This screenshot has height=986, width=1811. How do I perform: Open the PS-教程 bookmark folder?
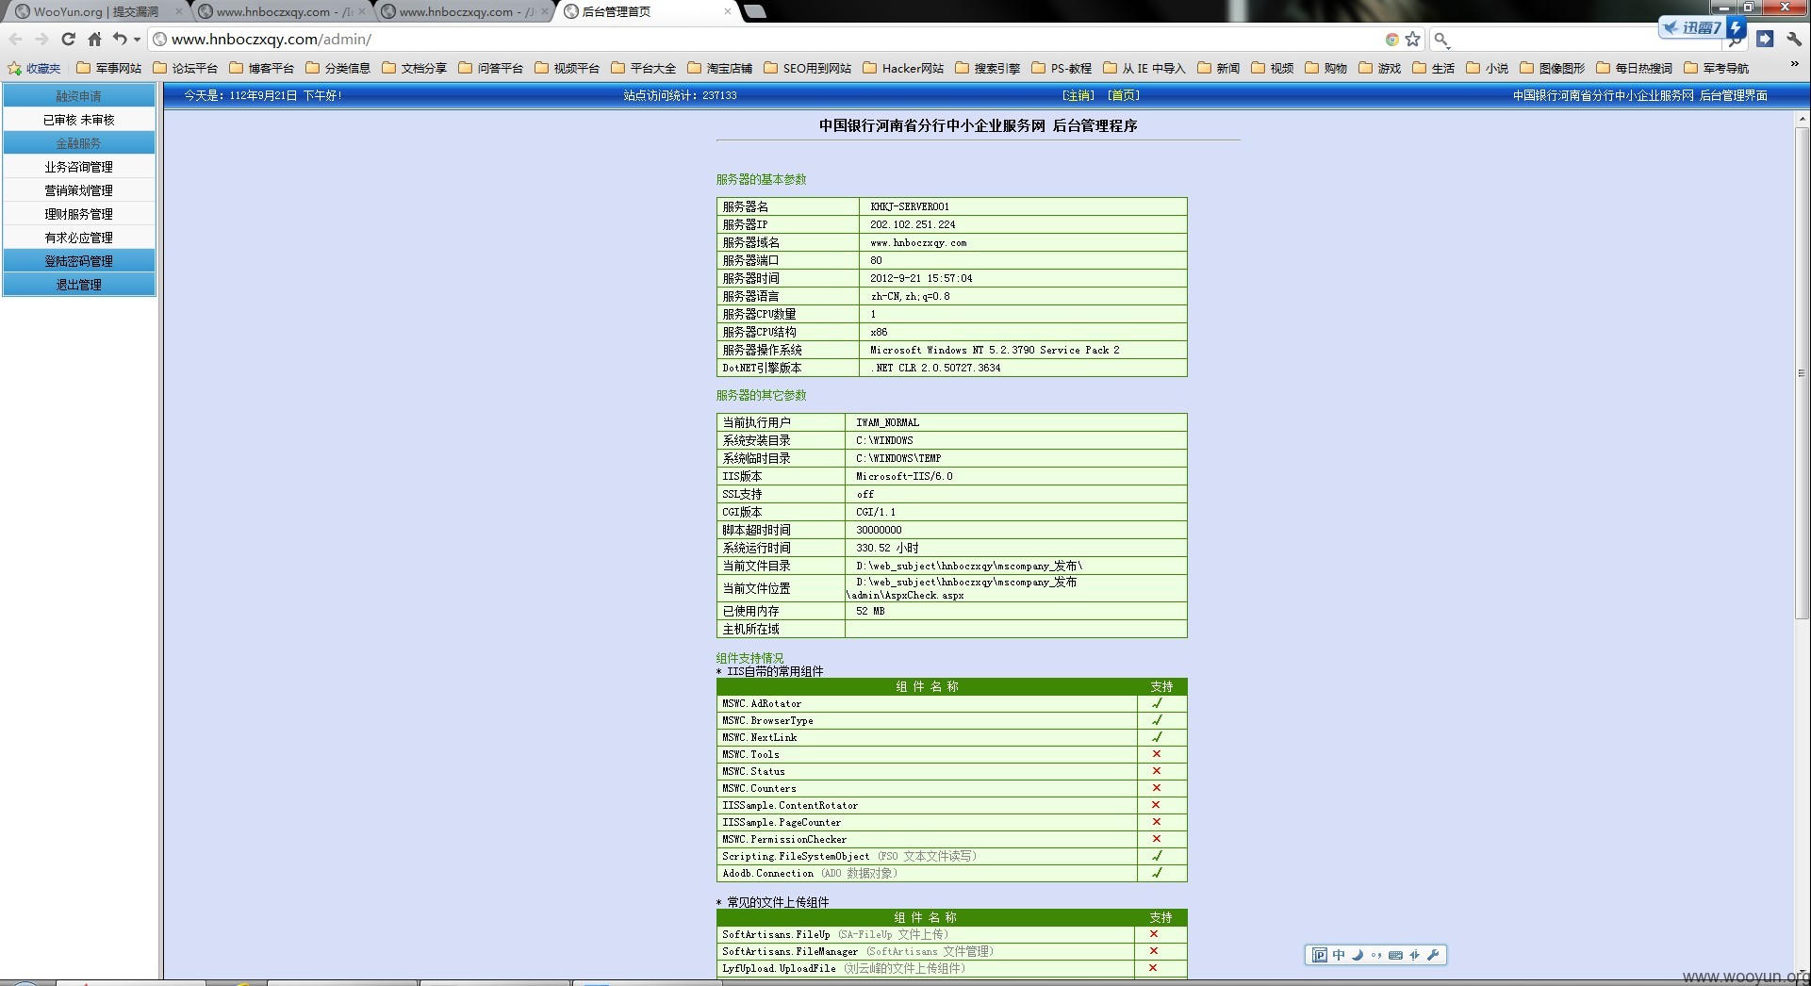(1062, 68)
